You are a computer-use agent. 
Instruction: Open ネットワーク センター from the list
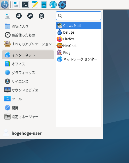click(x=78, y=59)
